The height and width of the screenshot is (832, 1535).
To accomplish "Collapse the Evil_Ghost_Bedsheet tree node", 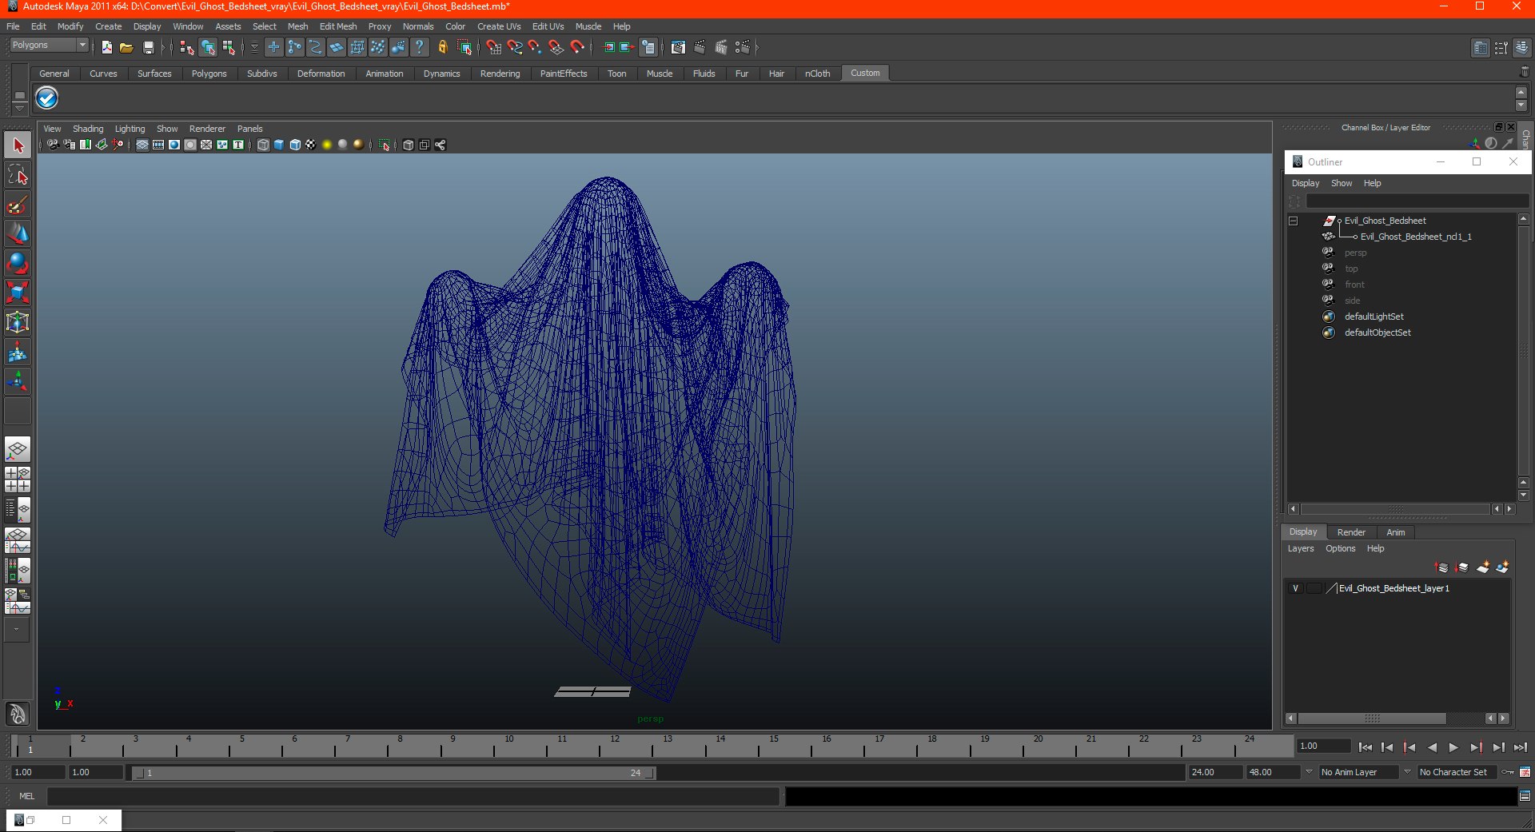I will click(x=1293, y=221).
